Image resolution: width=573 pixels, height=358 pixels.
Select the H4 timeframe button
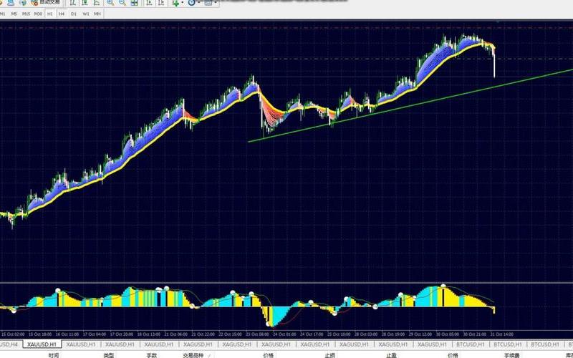click(x=62, y=14)
